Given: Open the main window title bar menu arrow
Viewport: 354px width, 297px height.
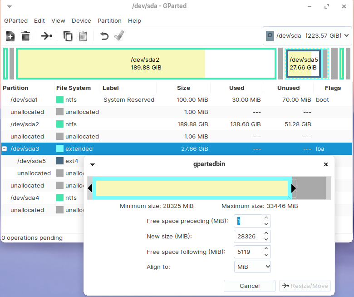Looking at the screenshot, I should pyautogui.click(x=10, y=6).
